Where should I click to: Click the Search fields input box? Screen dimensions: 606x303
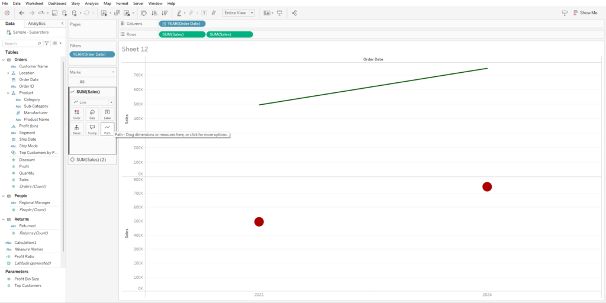tap(22, 44)
